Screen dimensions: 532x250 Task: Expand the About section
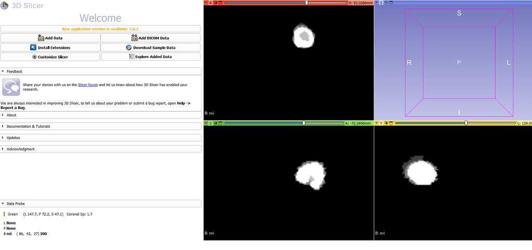(101, 115)
